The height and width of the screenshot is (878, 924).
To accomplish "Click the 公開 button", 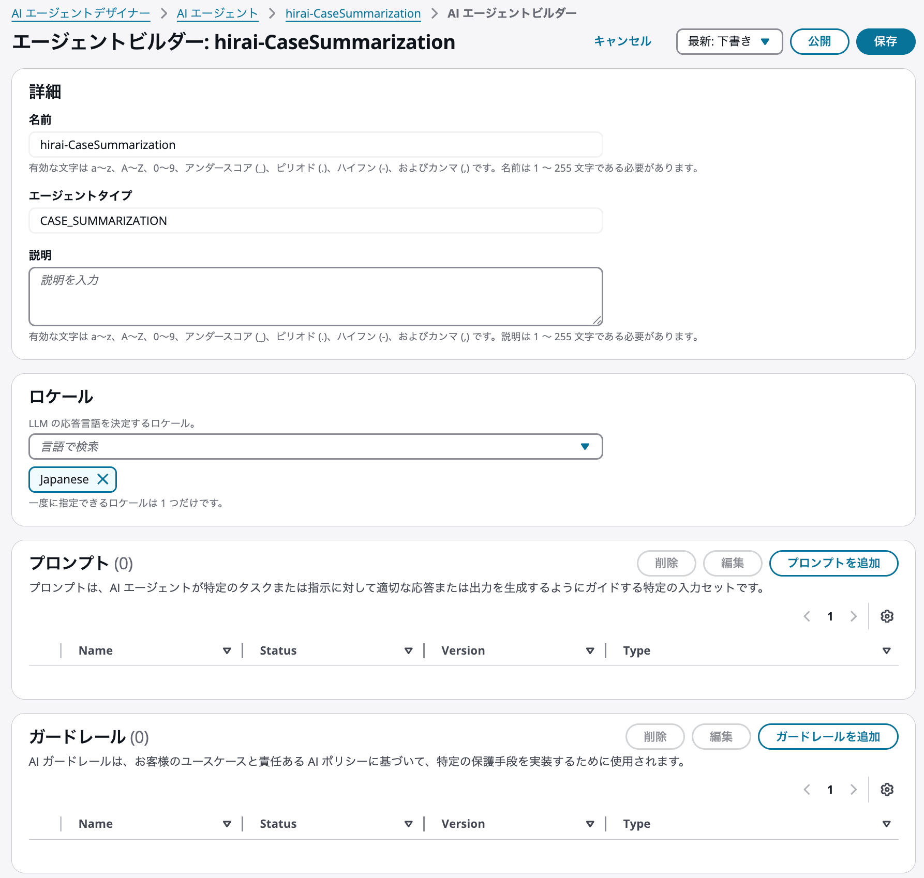I will [x=819, y=42].
